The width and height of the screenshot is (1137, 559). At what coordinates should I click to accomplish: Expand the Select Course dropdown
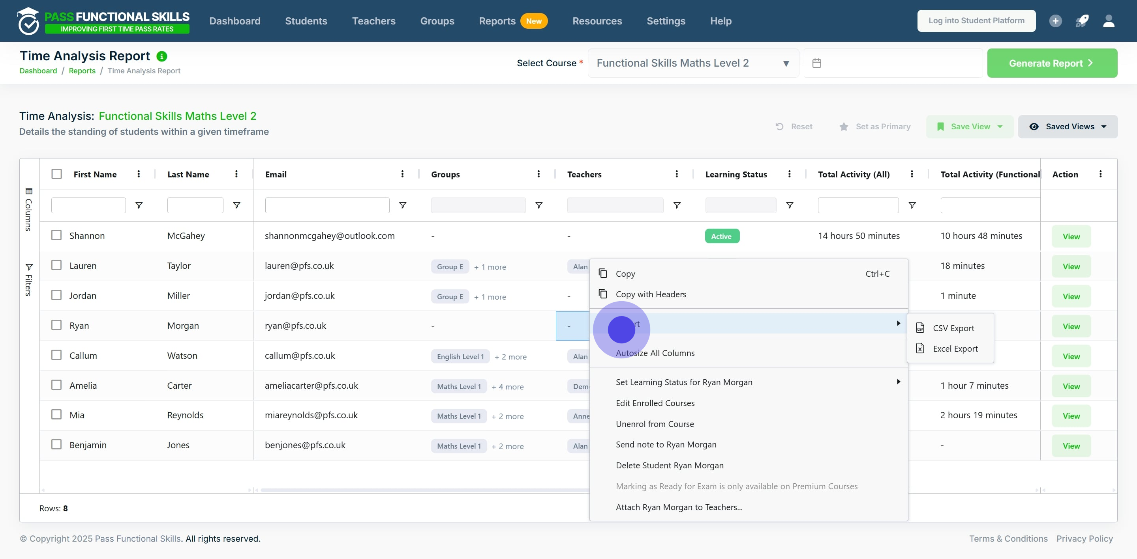point(693,63)
